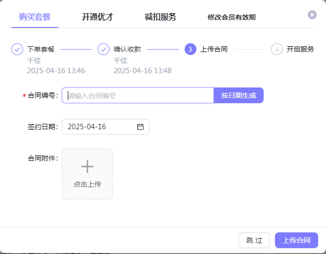Select the completed 下单套餐 step checkmark
The width and height of the screenshot is (326, 254).
17,49
